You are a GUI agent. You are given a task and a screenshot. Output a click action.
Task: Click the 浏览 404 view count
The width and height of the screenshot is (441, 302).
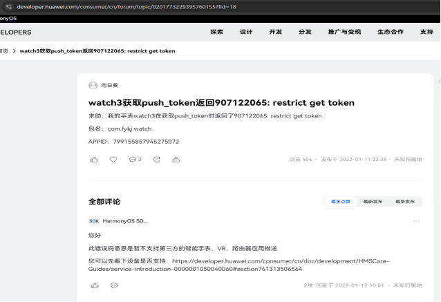(301, 160)
